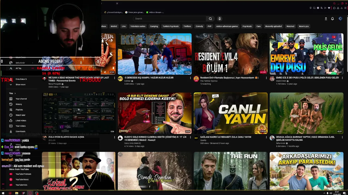This screenshot has height=195, width=348.
Task: Open the Arkadaşlarımızı Arayıp Para İstedik thumbnail
Action: click(306, 171)
